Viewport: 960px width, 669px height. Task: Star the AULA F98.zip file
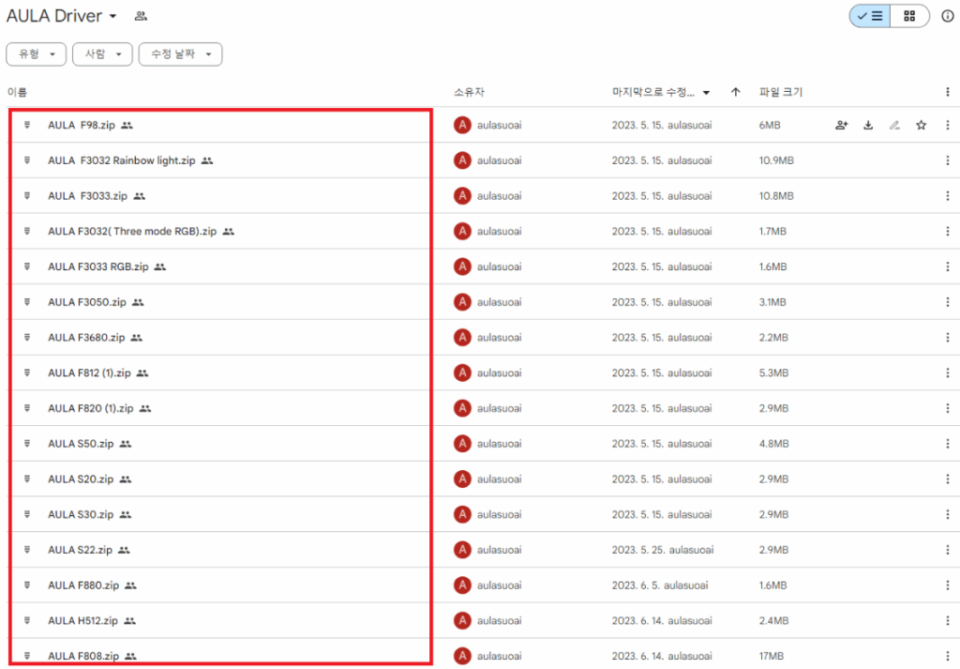tap(921, 125)
